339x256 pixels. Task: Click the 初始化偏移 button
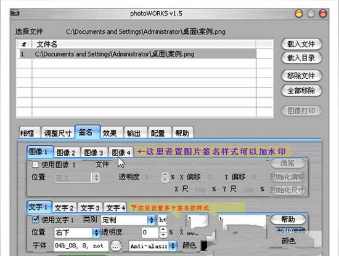tap(288, 177)
